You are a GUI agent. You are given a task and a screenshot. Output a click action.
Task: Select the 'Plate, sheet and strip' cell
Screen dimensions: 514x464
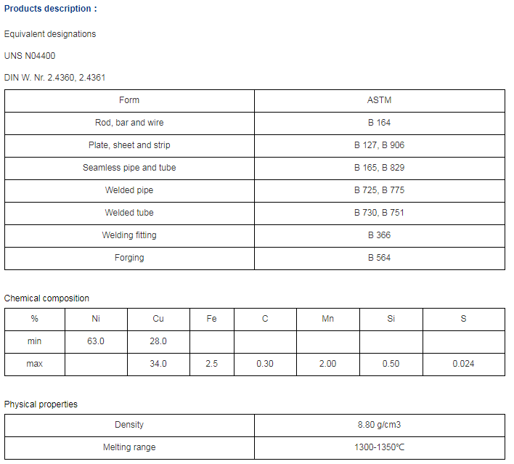[x=129, y=145]
